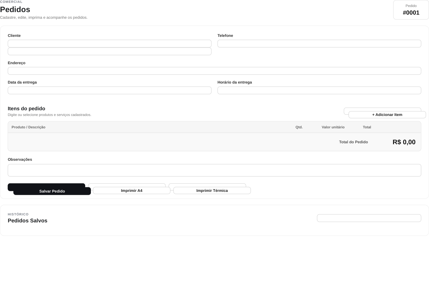This screenshot has width=429, height=298.
Task: Click the R$ 0,00 order total value
Action: click(404, 142)
